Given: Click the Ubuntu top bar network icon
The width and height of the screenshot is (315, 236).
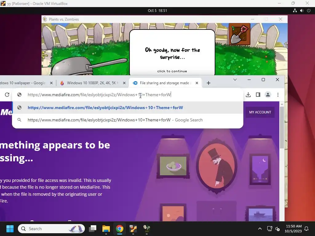Looking at the screenshot, I should tap(295, 10).
